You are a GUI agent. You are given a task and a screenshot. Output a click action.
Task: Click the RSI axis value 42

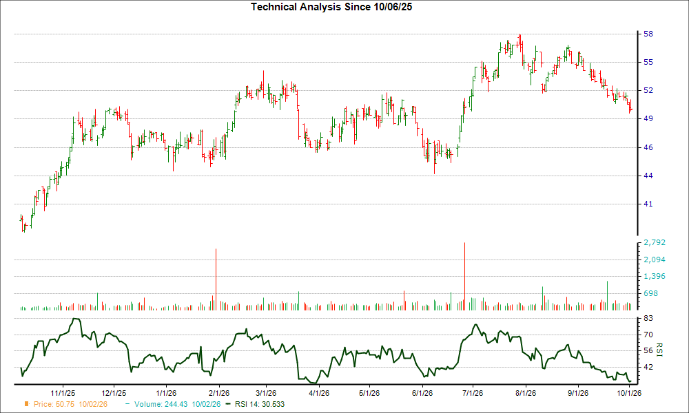648,367
